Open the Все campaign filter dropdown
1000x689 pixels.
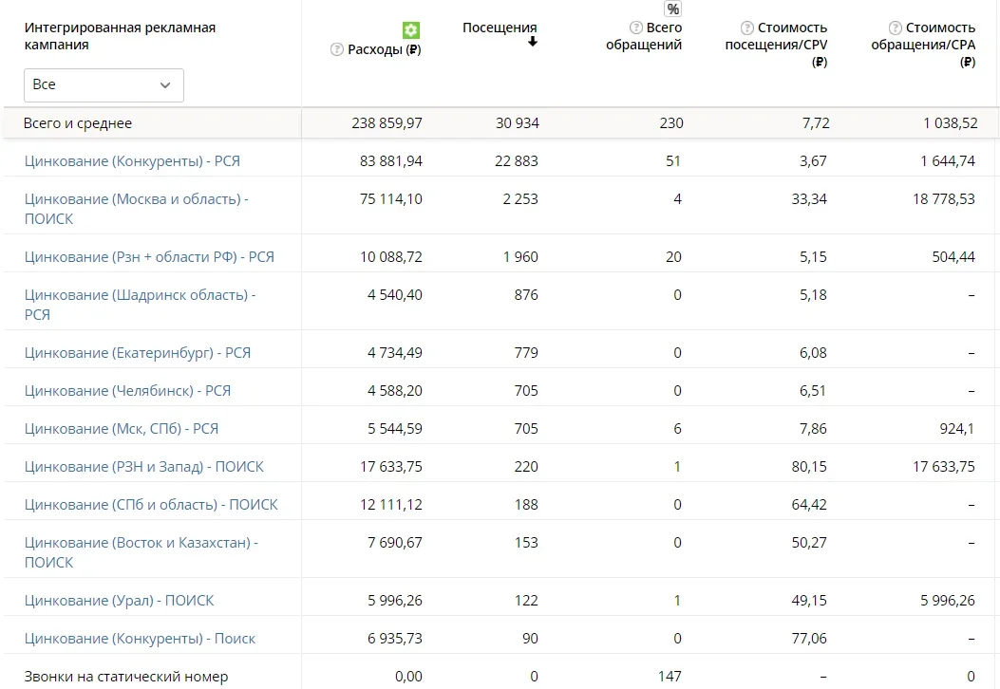coord(104,84)
